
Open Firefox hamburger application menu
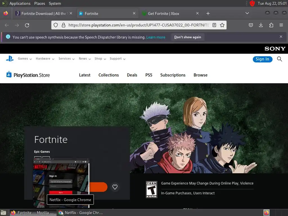281,25
